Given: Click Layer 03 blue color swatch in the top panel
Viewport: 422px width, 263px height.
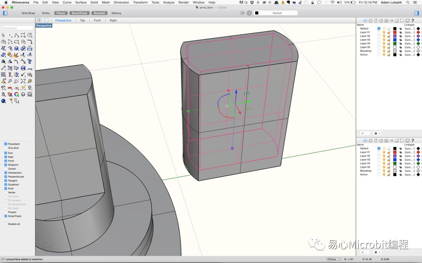Looking at the screenshot, I should (395, 40).
